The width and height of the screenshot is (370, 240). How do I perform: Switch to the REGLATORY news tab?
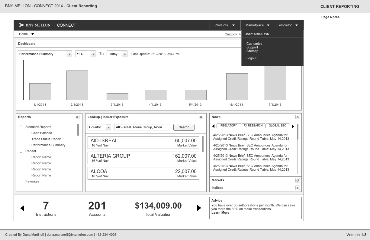229,126
